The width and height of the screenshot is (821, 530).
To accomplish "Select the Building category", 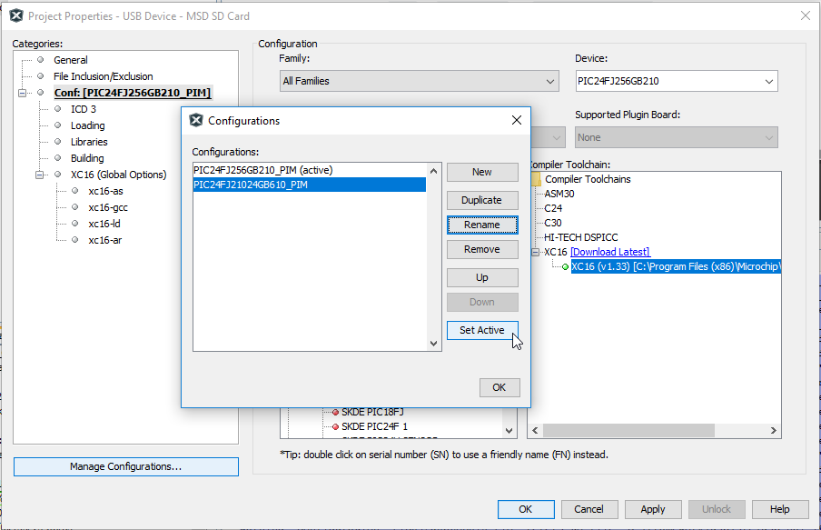I will (x=87, y=158).
